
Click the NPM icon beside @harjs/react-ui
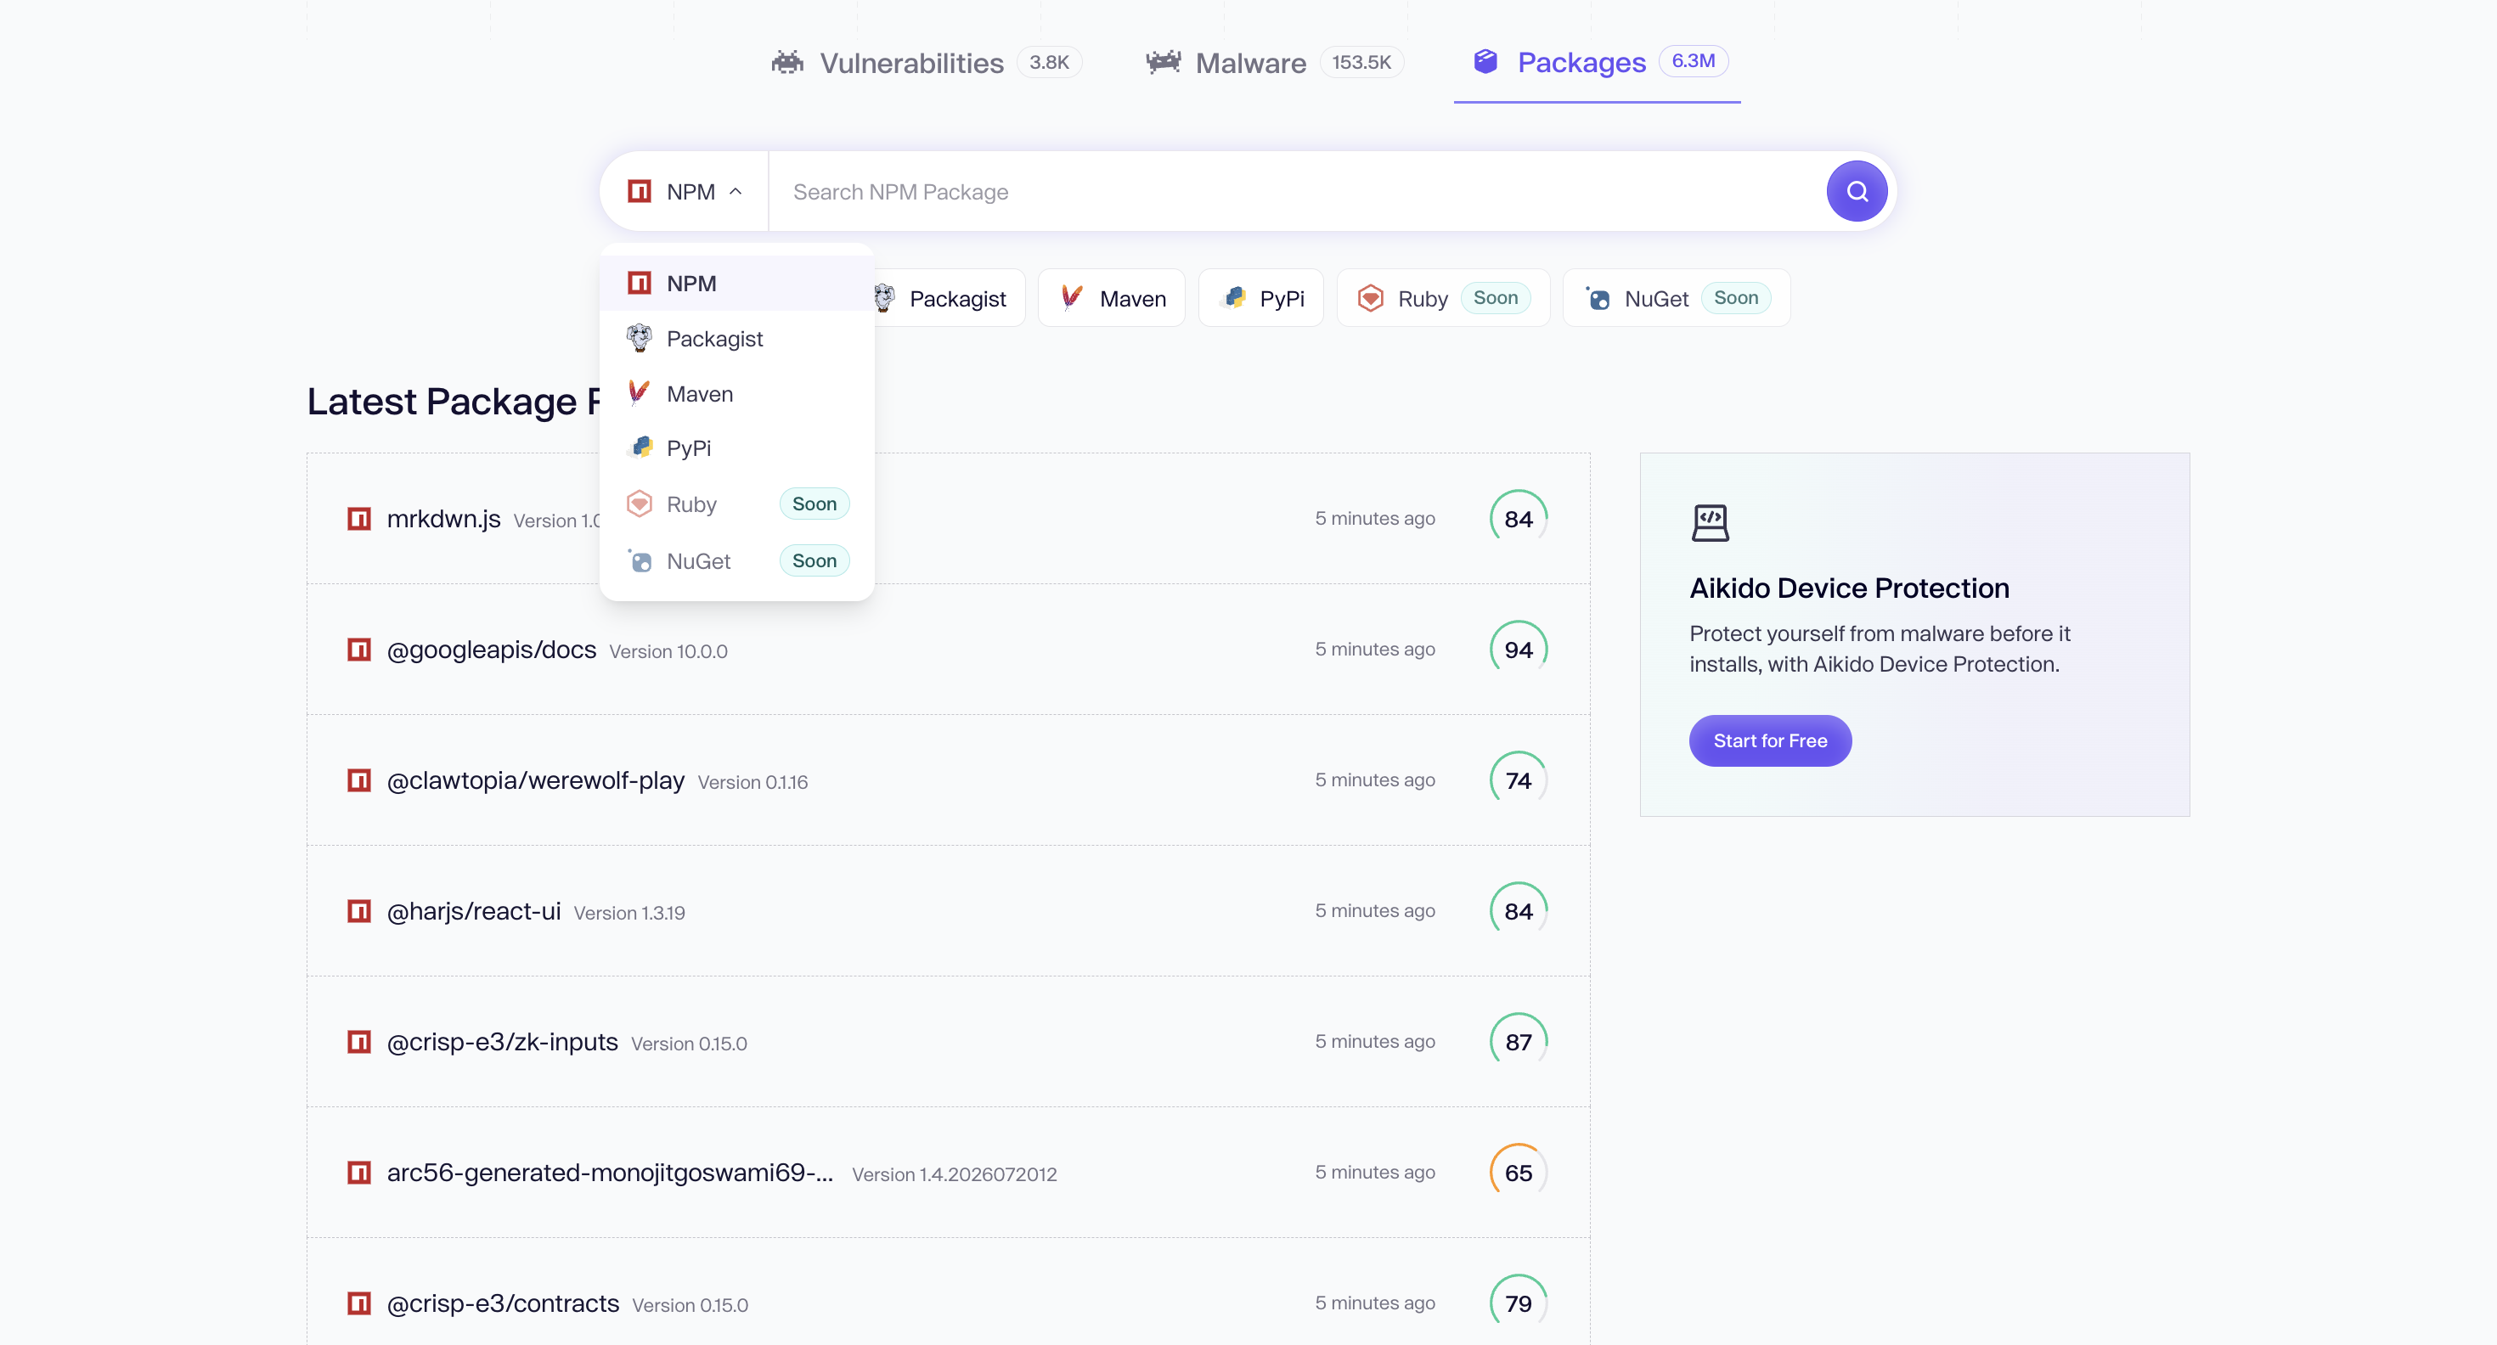(x=358, y=911)
